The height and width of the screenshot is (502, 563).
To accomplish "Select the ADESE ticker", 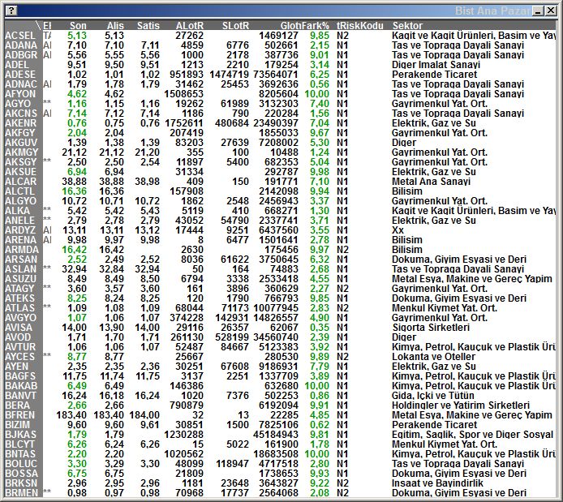I will [20, 75].
